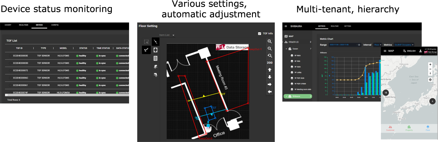
Task: Select the hatched keep-out area tool
Action: click(x=156, y=58)
